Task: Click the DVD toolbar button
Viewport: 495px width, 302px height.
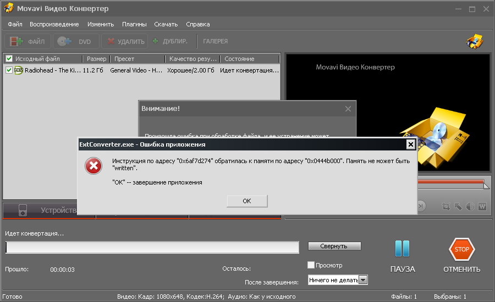Action: tap(76, 41)
